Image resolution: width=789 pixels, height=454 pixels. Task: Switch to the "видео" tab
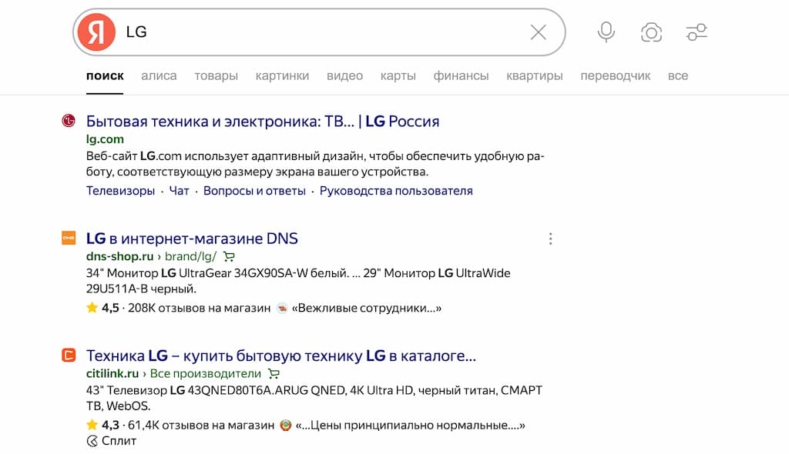[x=344, y=75]
